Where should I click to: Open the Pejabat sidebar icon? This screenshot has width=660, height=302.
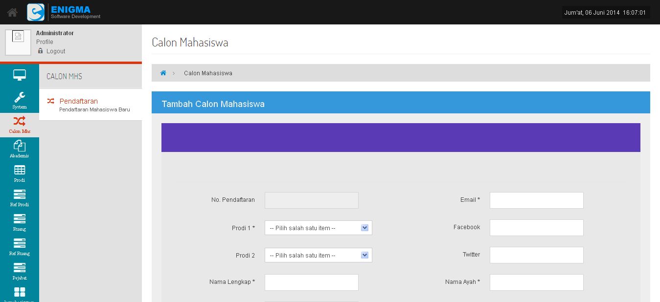(x=20, y=271)
